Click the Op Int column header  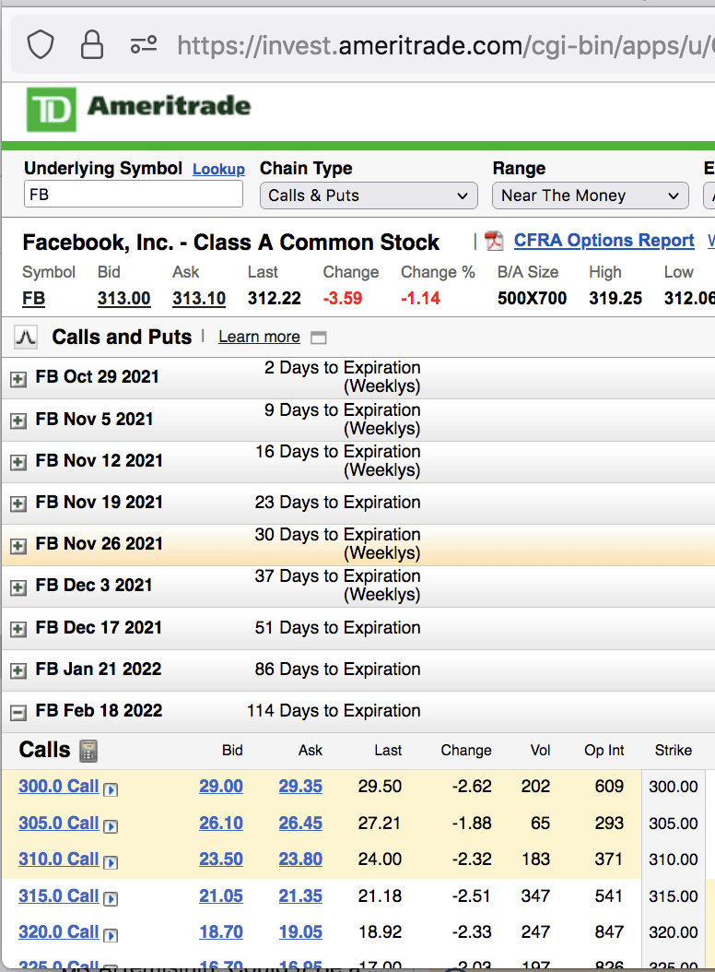[604, 751]
